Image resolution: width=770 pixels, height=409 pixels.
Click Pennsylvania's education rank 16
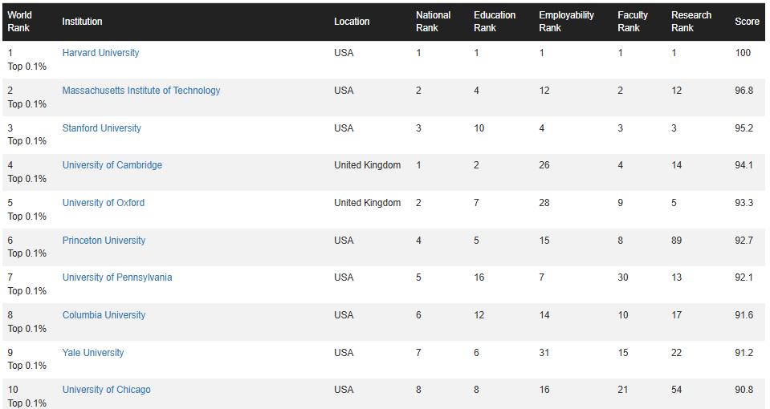coord(479,277)
